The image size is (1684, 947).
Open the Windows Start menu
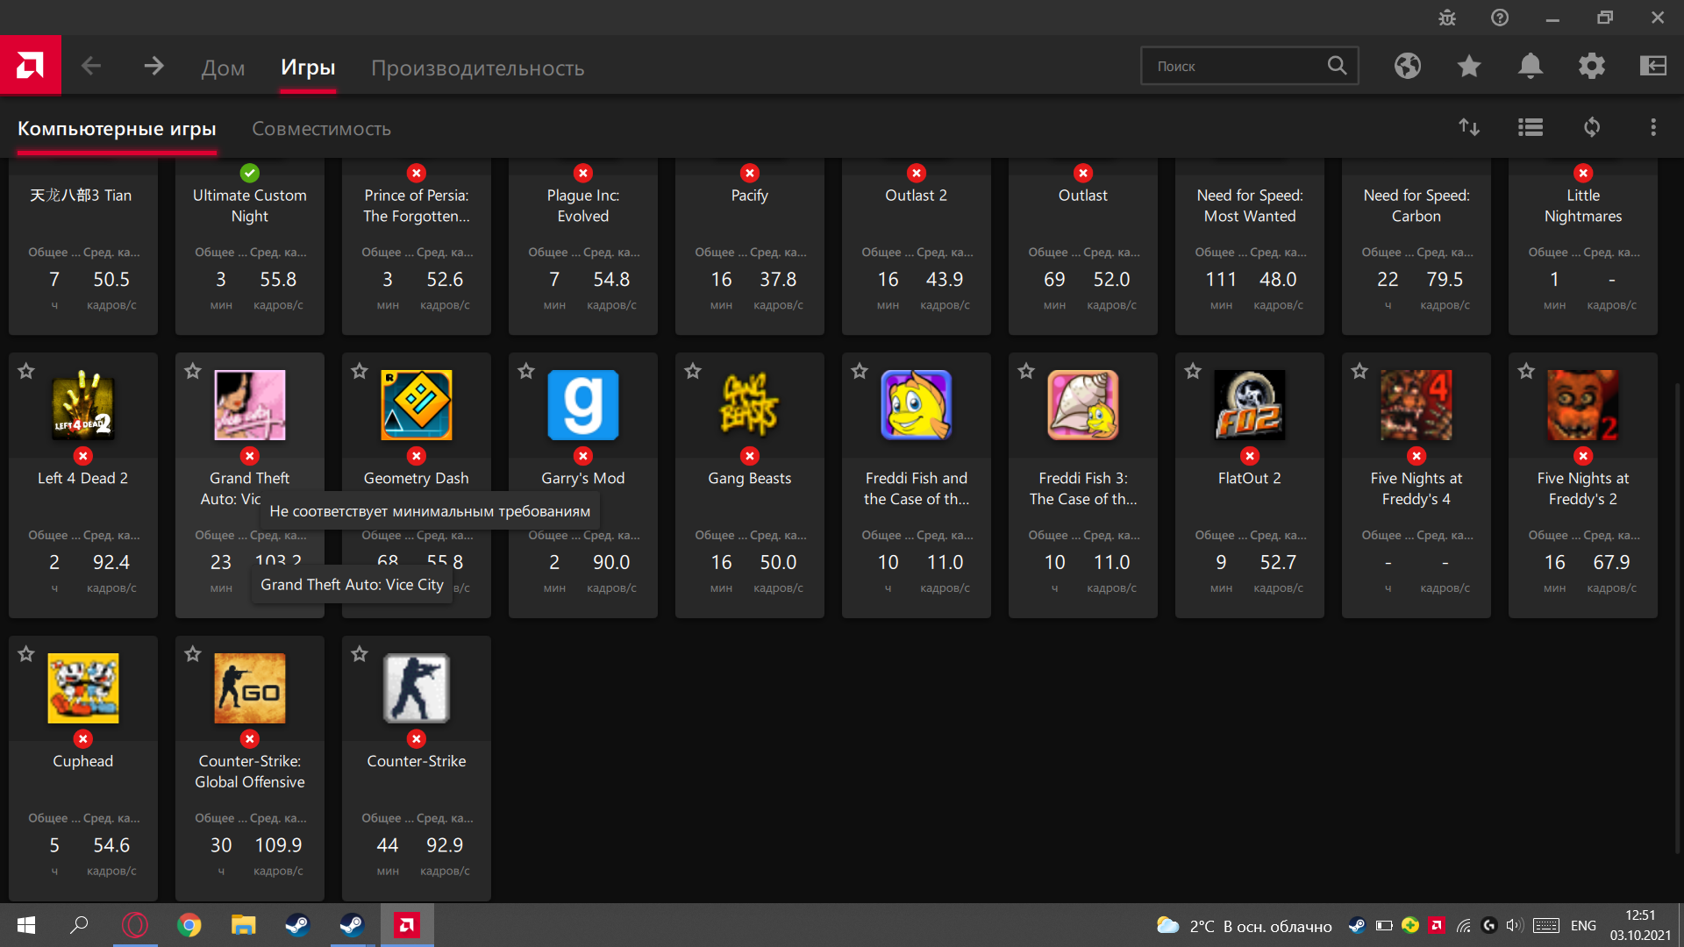pyautogui.click(x=26, y=925)
